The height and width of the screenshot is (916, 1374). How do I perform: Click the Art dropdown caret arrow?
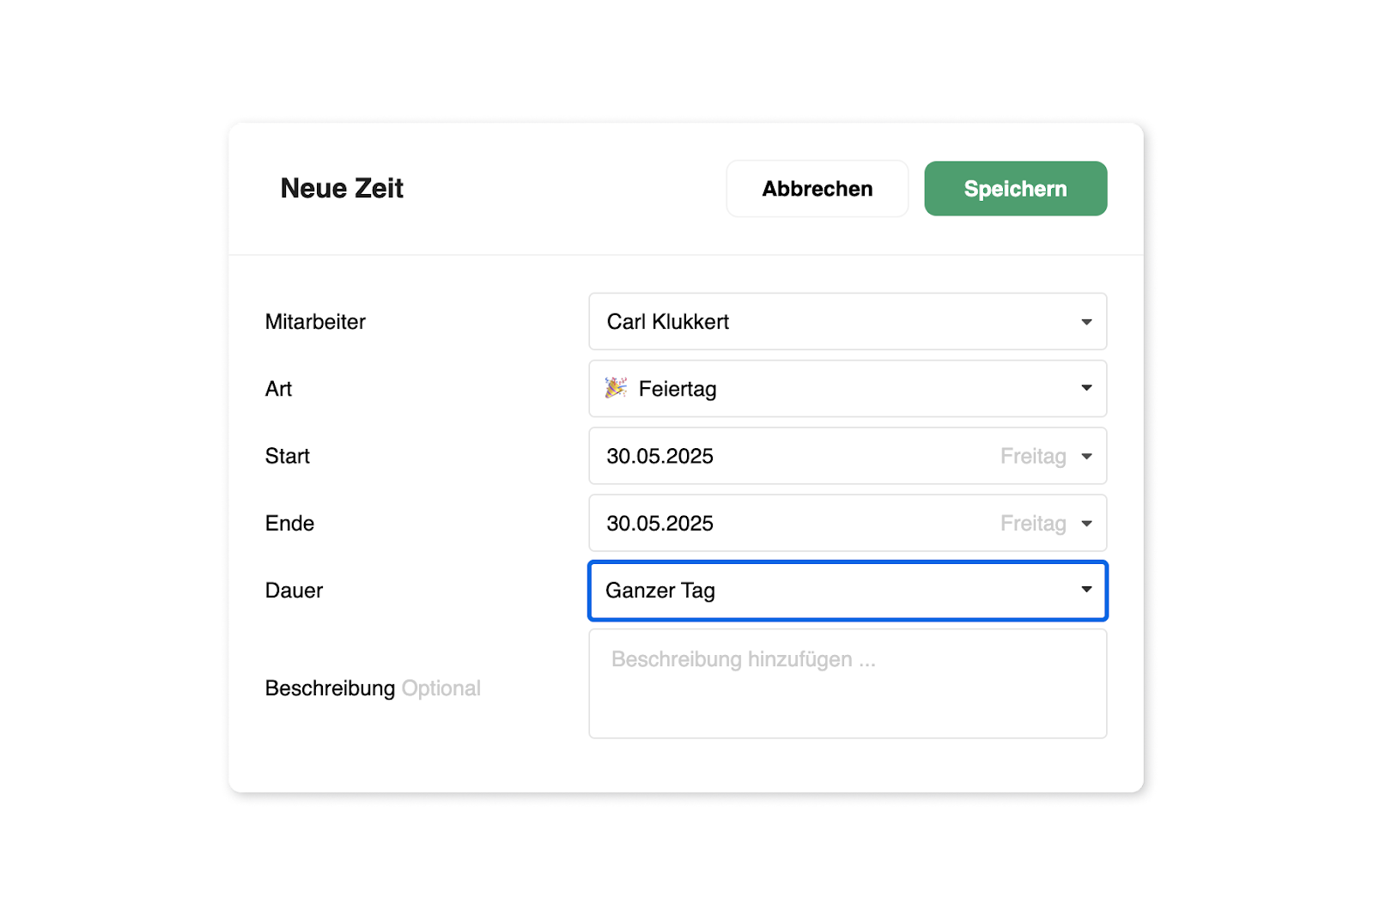click(1086, 388)
